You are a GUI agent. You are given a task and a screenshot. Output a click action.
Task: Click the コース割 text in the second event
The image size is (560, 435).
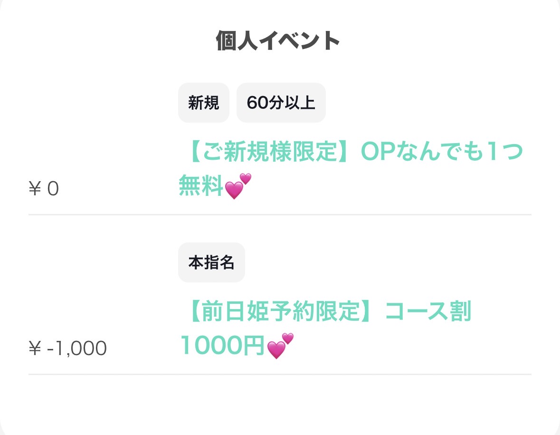tap(427, 312)
